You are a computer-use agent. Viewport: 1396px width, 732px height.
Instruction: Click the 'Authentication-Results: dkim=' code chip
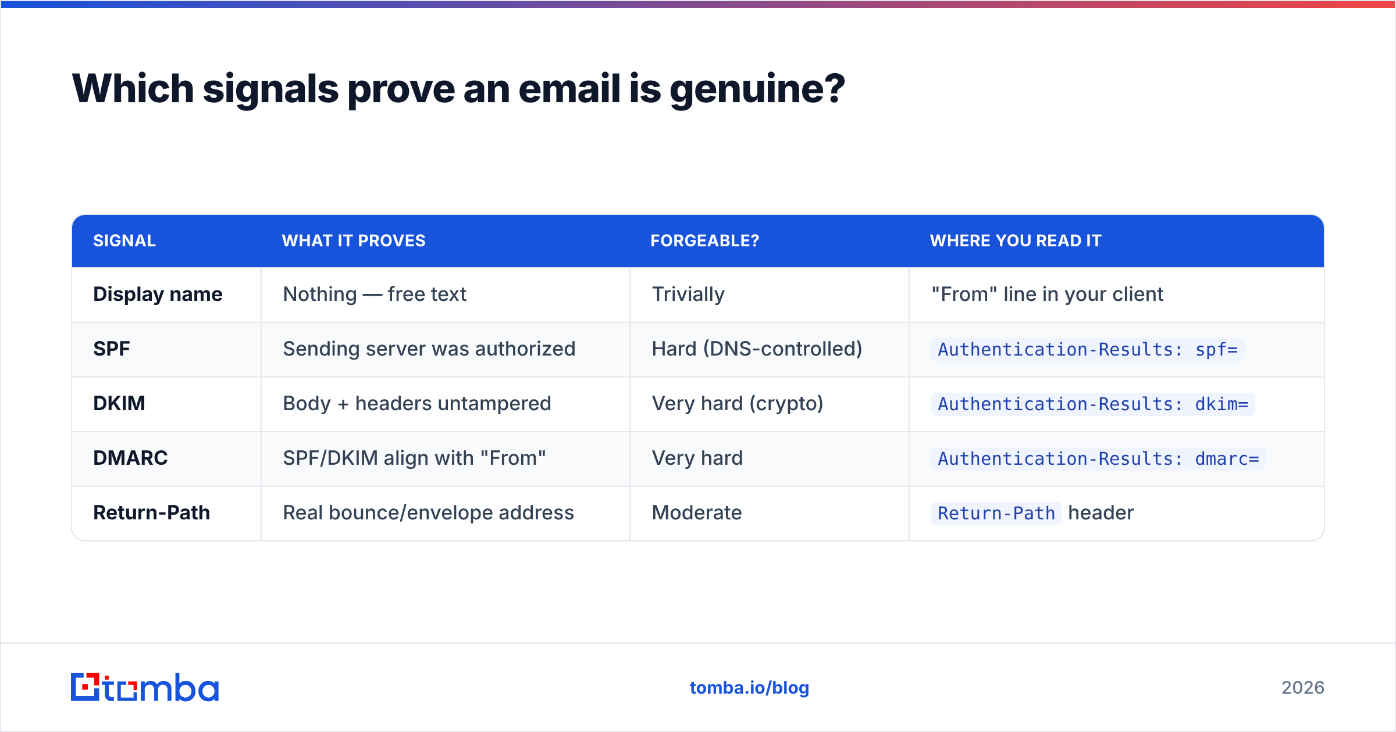click(1093, 404)
